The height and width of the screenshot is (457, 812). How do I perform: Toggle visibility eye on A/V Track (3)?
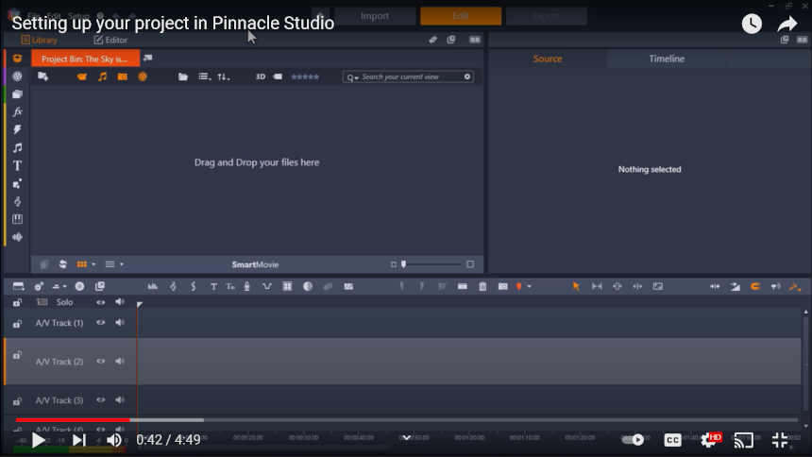pyautogui.click(x=100, y=400)
